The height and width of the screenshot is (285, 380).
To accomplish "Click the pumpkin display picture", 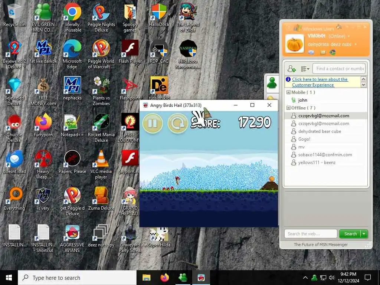I will (x=294, y=44).
